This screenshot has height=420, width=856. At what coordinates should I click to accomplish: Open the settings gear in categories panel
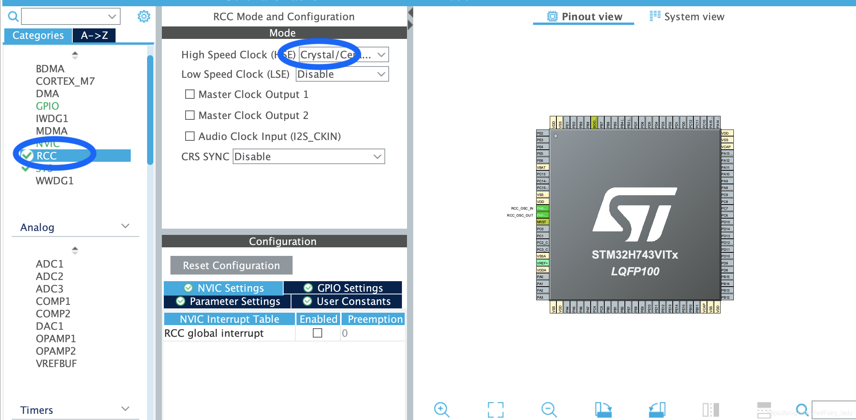tap(144, 16)
